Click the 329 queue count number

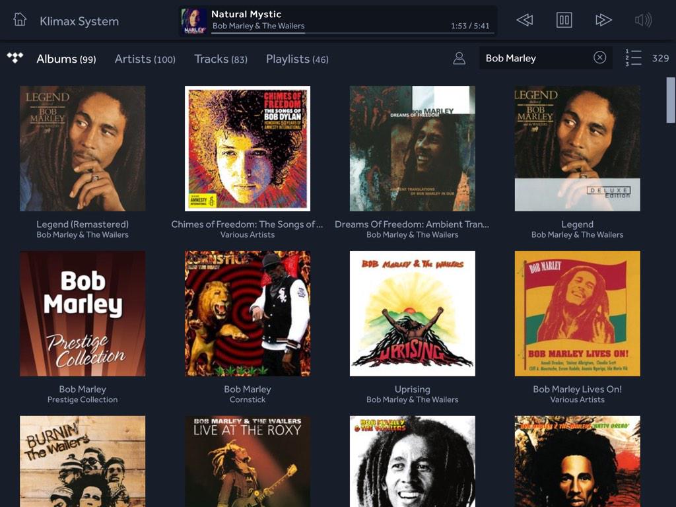click(660, 58)
